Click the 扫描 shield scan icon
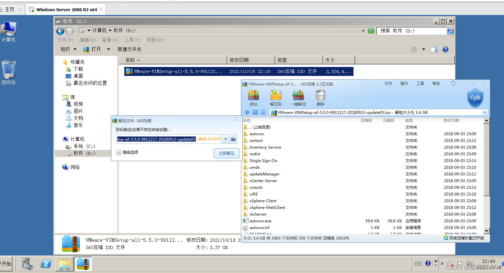Image resolution: width=504 pixels, height=273 pixels. [475, 98]
